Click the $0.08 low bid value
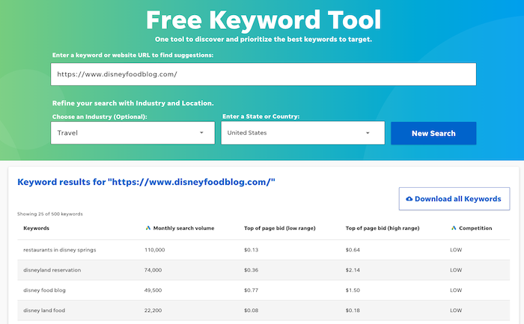This screenshot has height=324, width=524. click(251, 311)
